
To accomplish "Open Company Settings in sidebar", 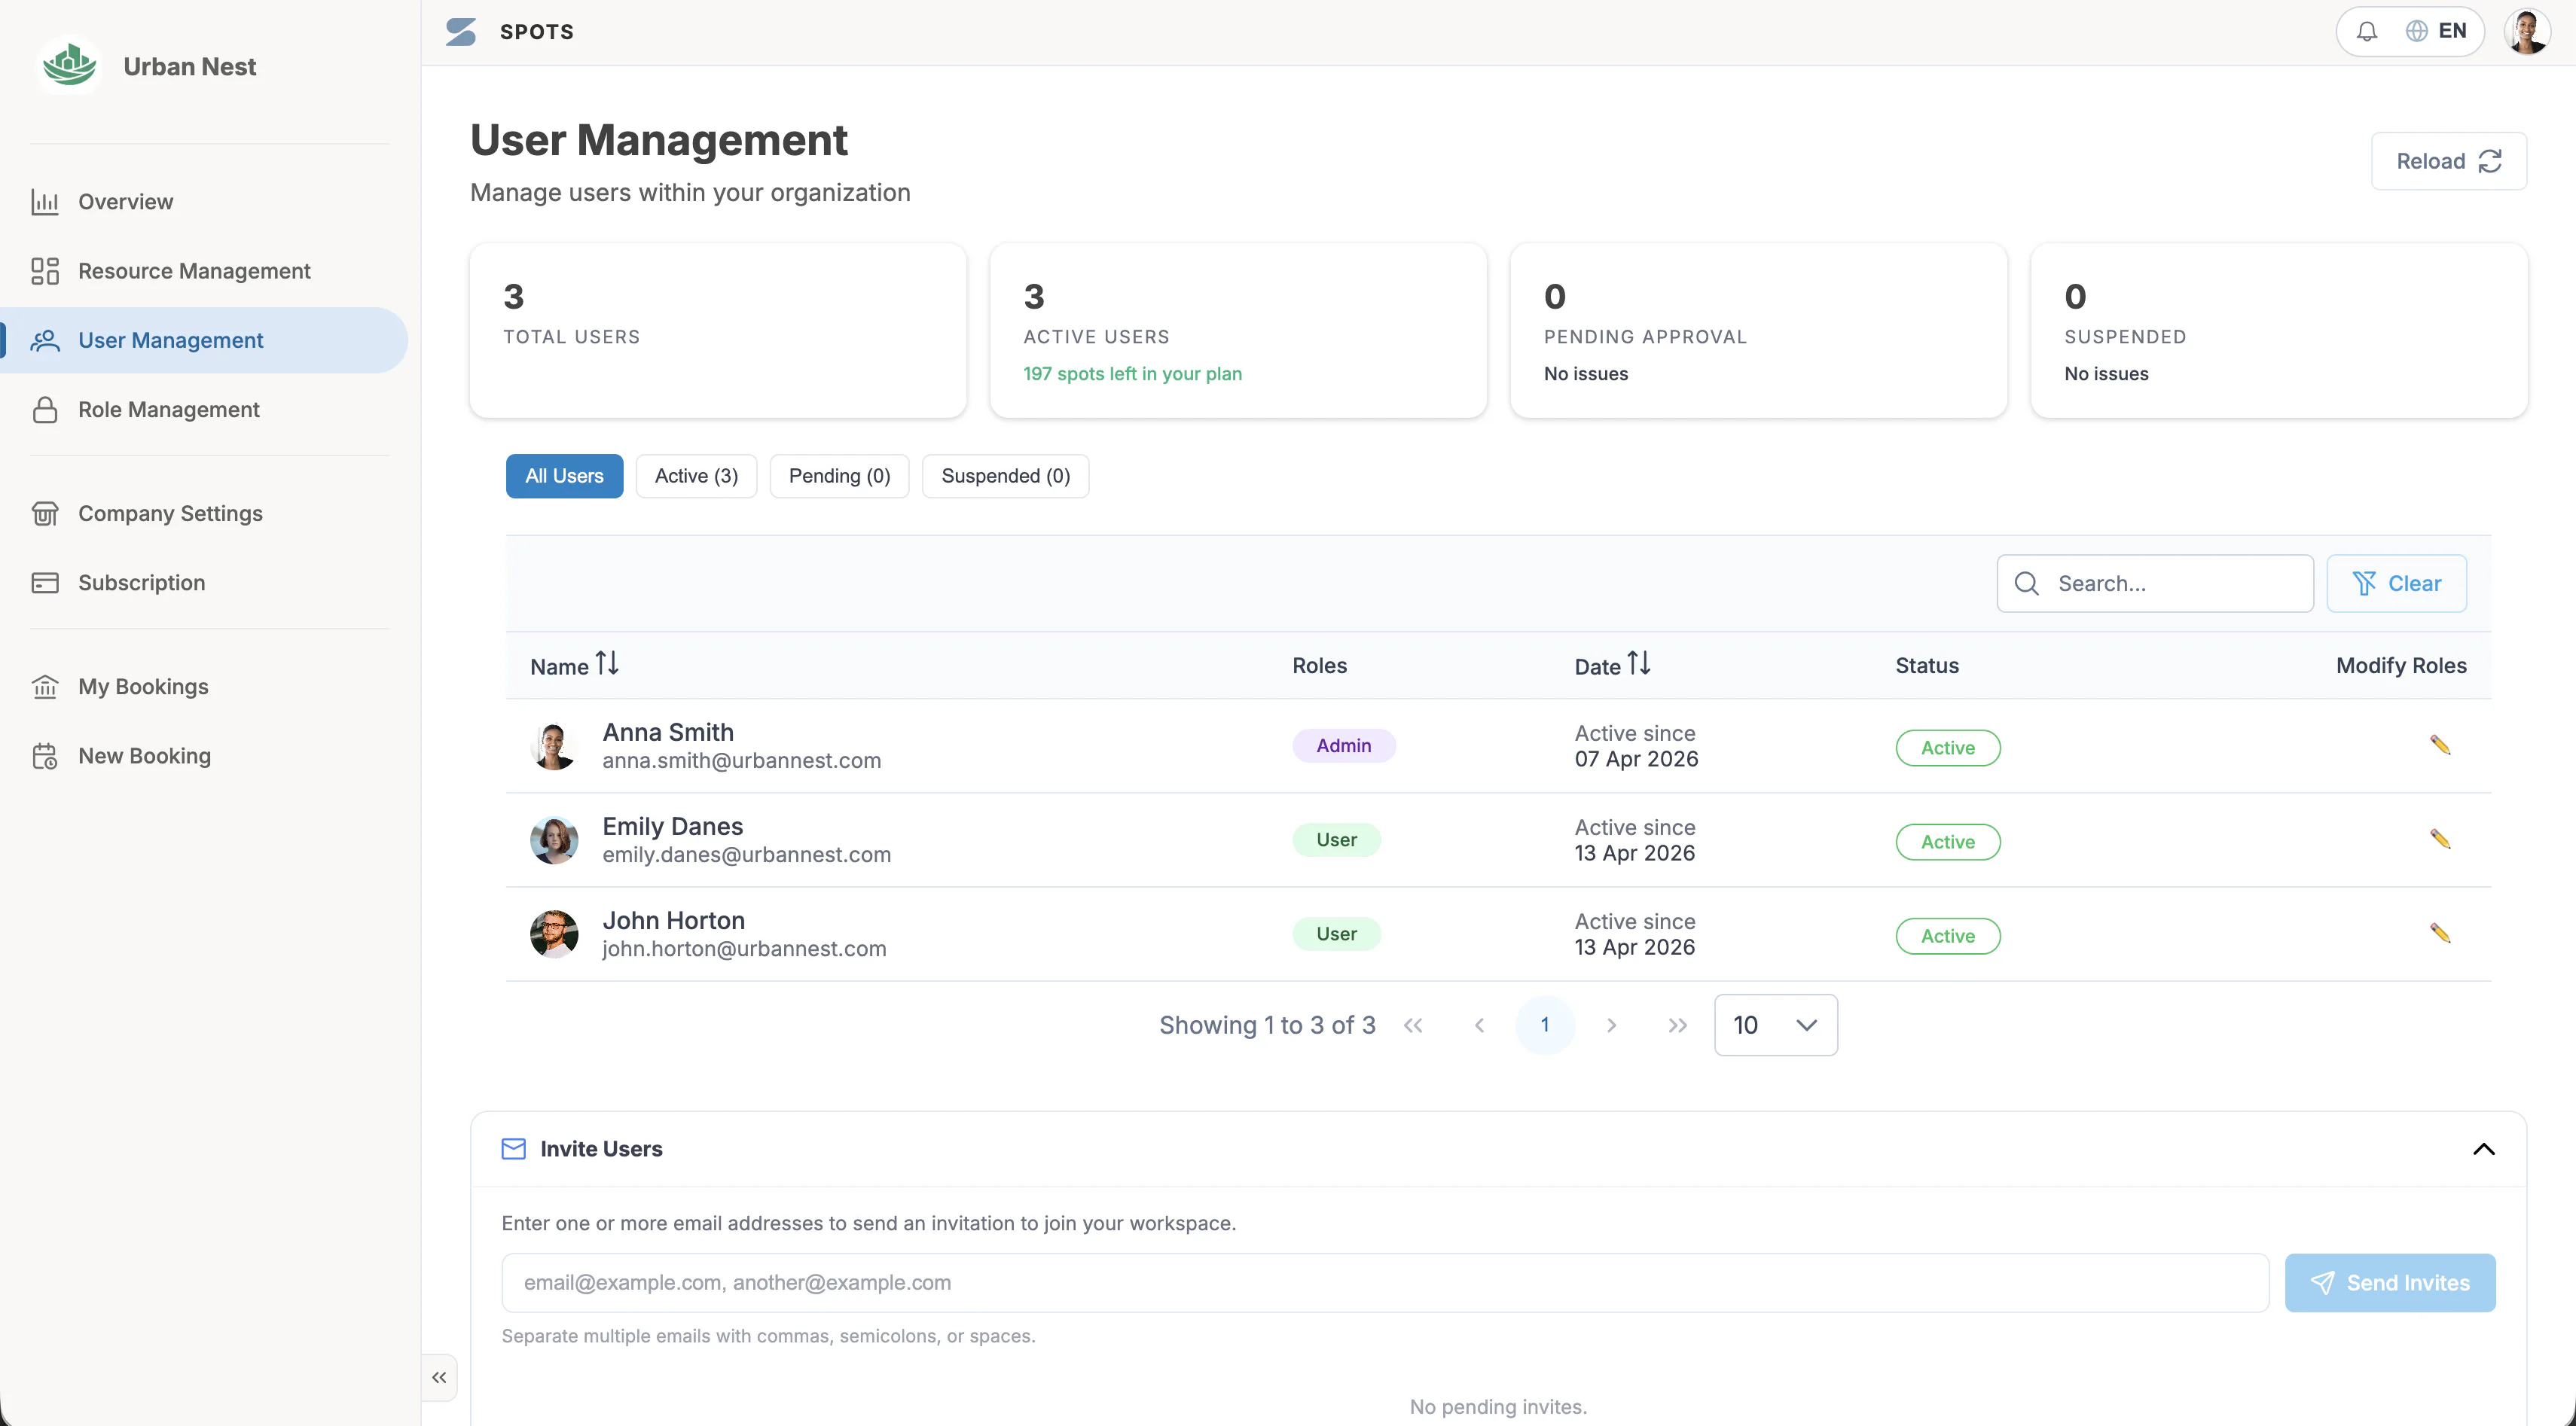I will pyautogui.click(x=170, y=513).
